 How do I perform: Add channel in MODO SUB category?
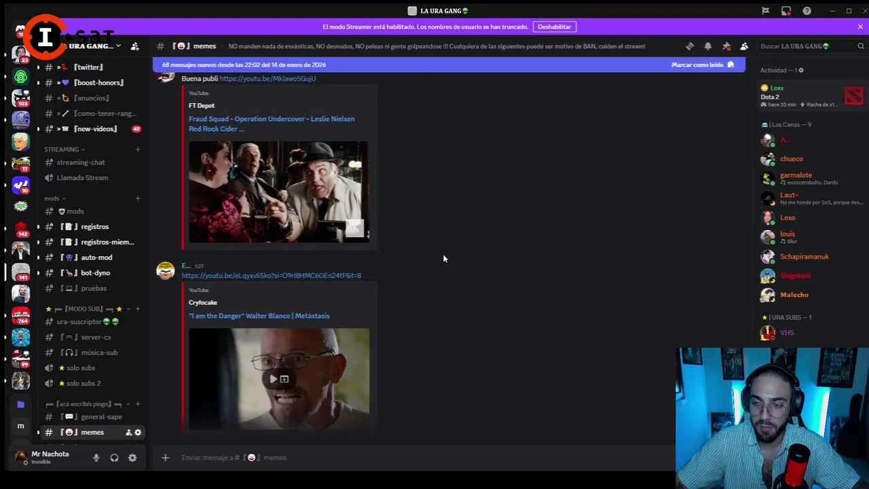[x=138, y=309]
